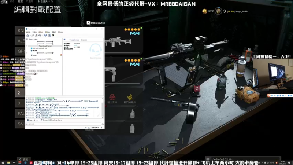This screenshot has height=165, width=293.
Task: Open third menu in TeamSpeak menu bar
Action: click(x=41, y=32)
